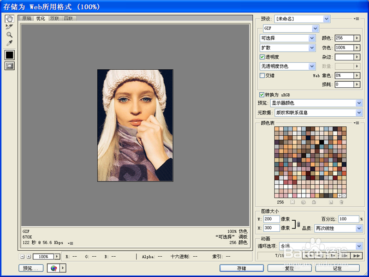Click the 颜色 256 value field
The width and height of the screenshot is (369, 277).
(x=344, y=38)
